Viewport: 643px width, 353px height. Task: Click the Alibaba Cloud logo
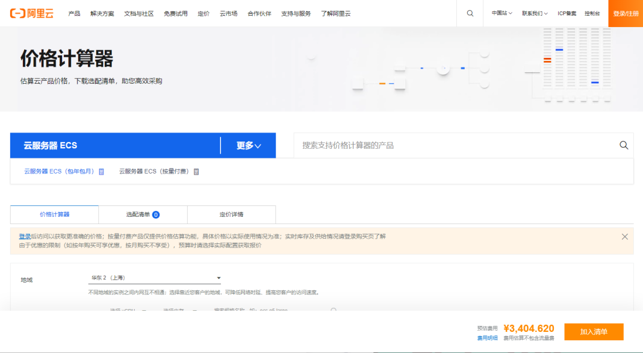[32, 13]
